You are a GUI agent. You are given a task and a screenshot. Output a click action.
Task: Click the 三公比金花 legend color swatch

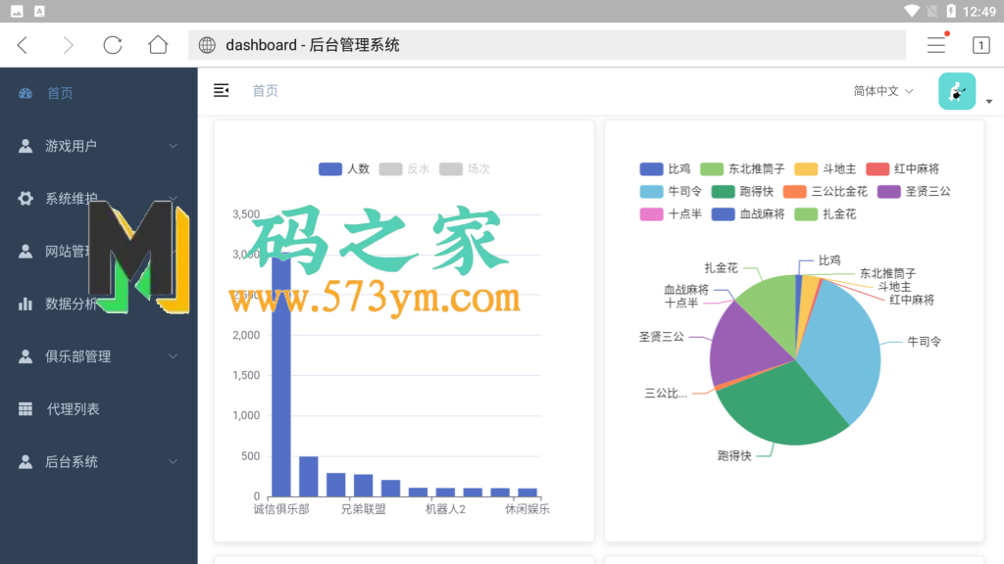pos(794,191)
